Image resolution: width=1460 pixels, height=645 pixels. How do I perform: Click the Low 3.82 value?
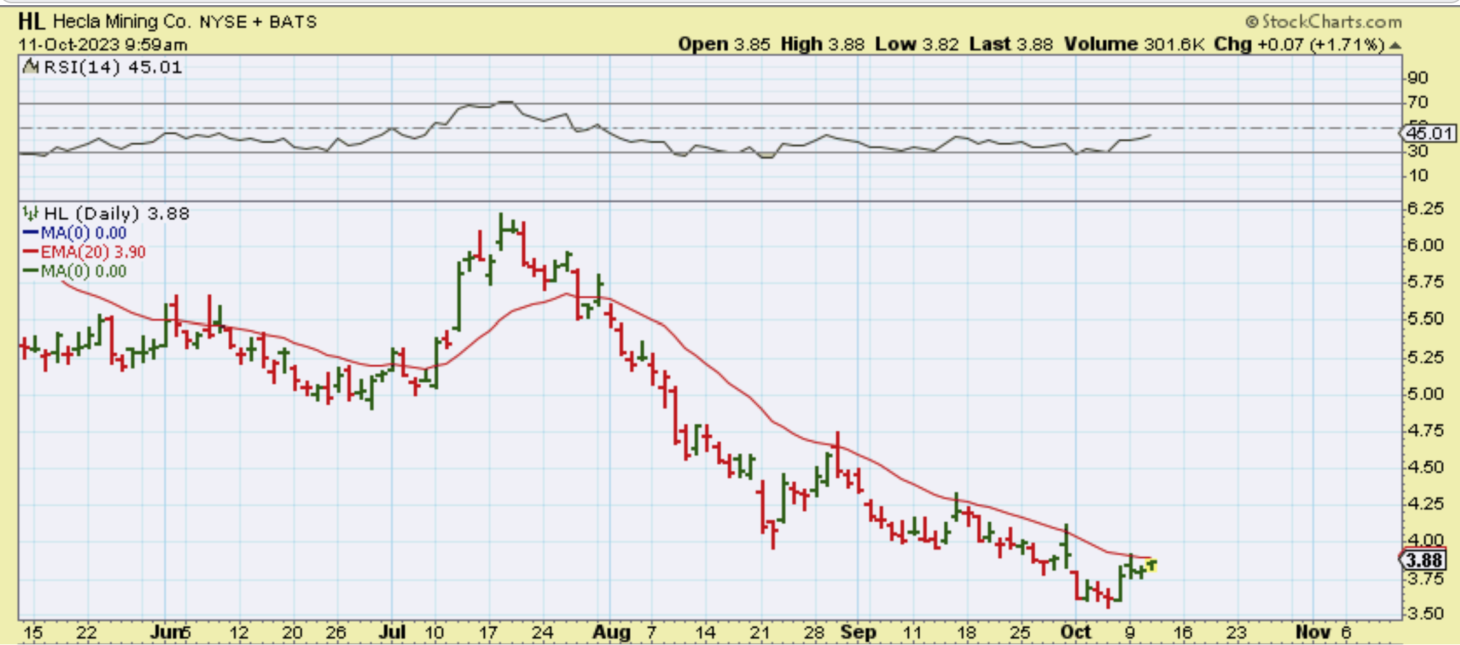pyautogui.click(x=916, y=44)
